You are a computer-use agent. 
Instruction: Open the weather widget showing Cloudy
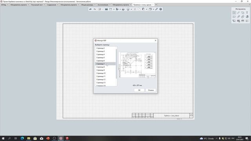[207, 138]
